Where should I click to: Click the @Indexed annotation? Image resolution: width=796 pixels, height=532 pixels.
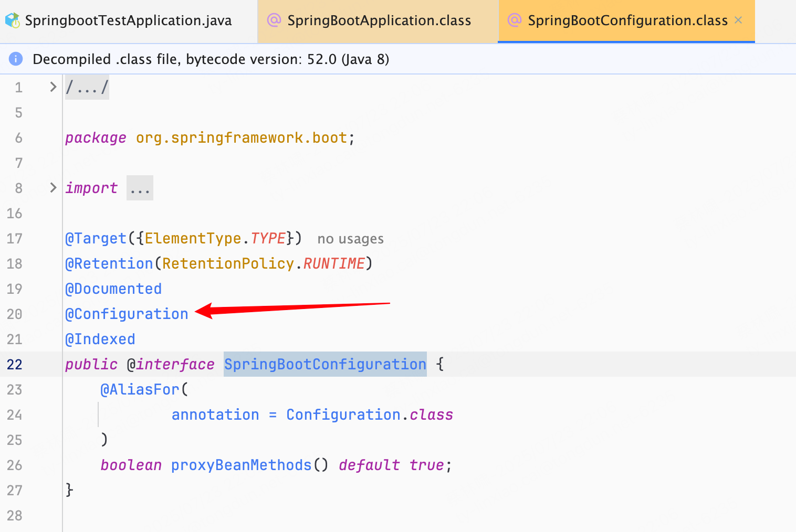(x=100, y=339)
